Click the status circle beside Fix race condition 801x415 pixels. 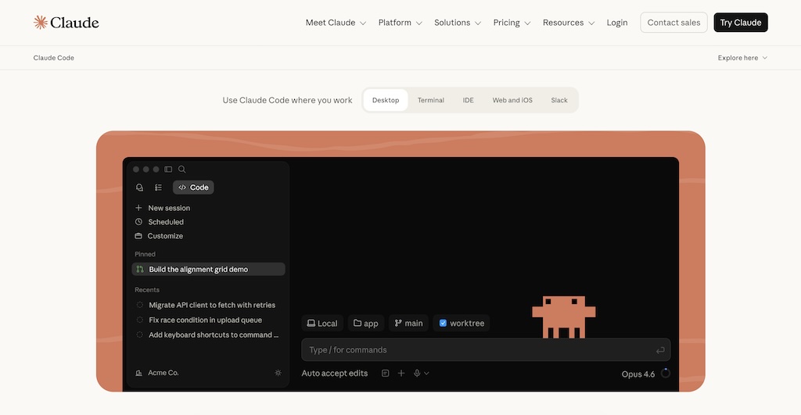point(139,320)
